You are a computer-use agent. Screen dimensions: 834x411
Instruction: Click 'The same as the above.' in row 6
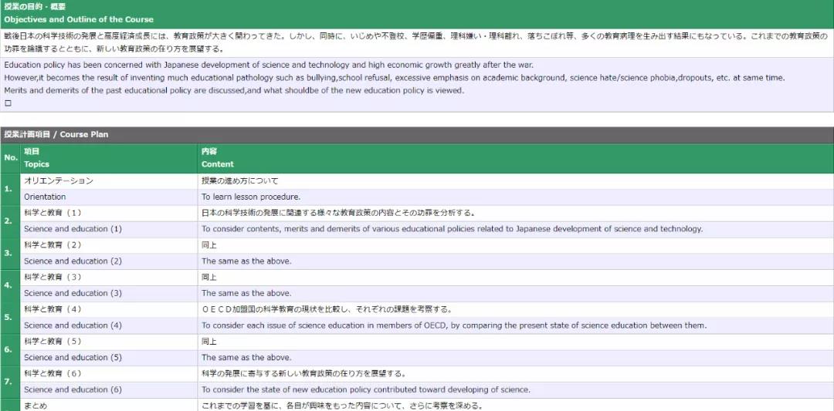click(x=515, y=357)
